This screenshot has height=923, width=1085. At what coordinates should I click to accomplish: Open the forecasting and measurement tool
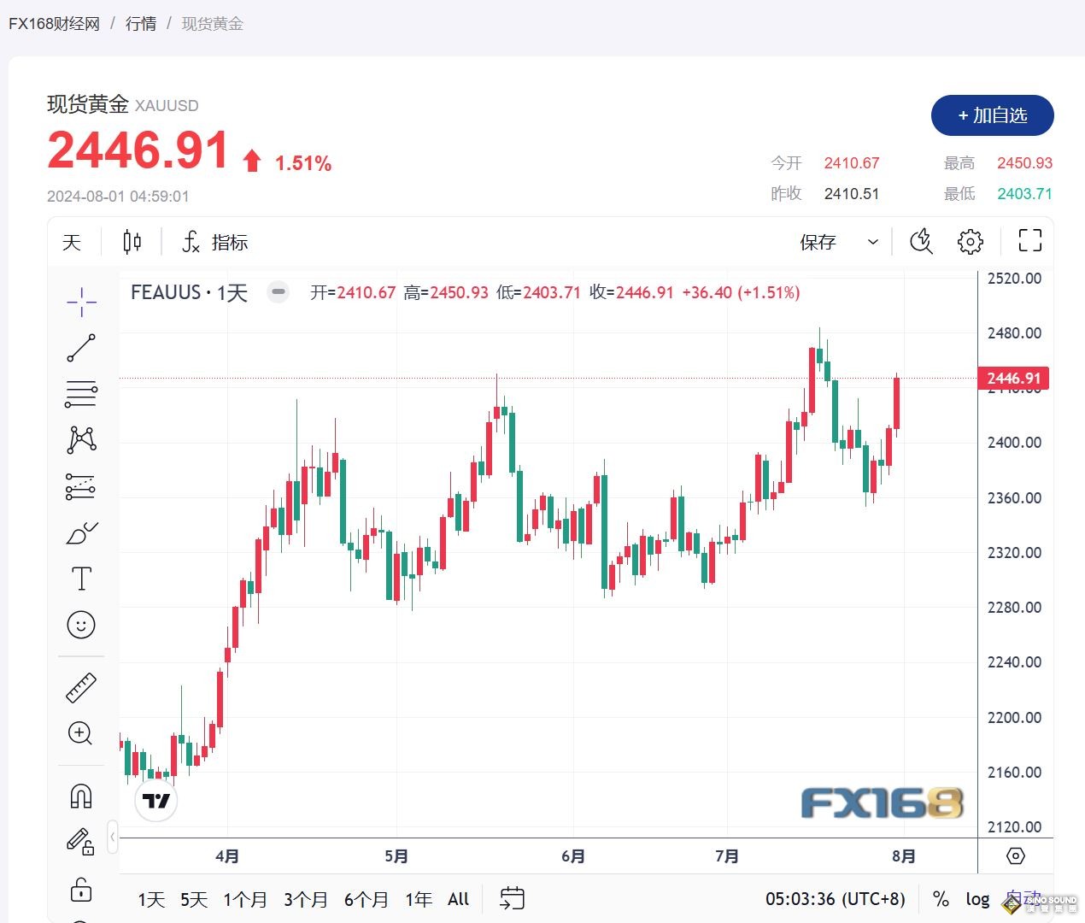click(x=81, y=486)
